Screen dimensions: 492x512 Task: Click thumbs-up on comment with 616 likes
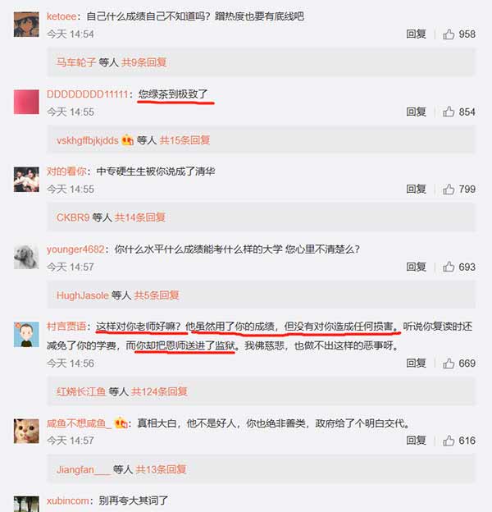(x=449, y=441)
